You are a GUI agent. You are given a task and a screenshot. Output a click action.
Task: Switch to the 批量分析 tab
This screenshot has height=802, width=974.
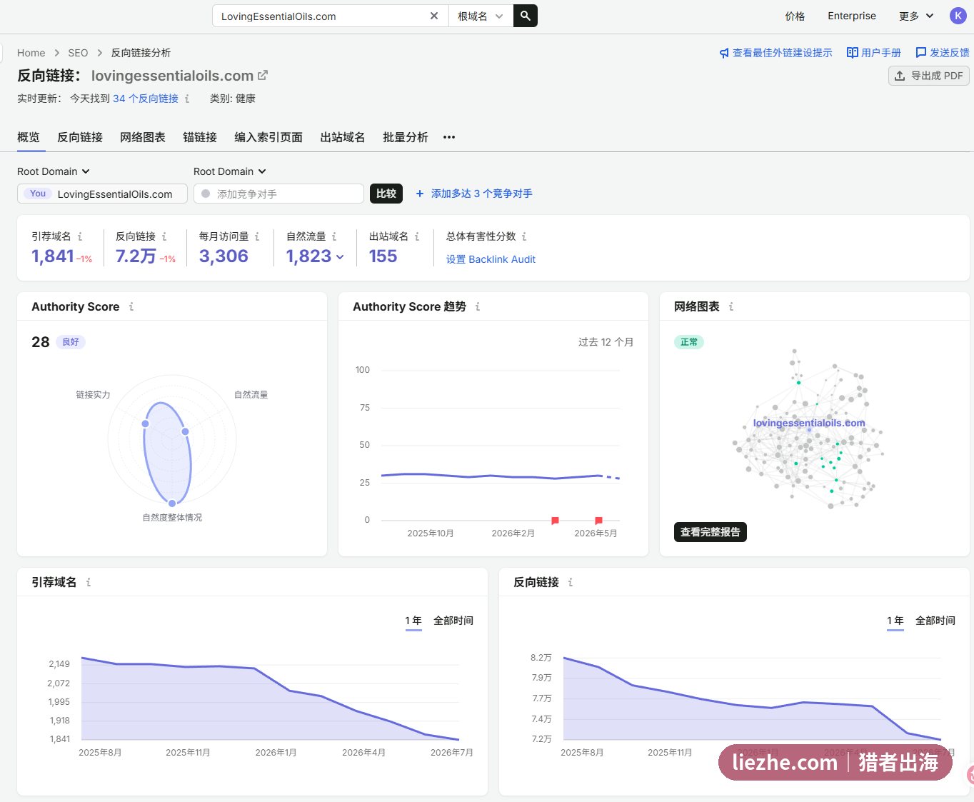tap(406, 137)
